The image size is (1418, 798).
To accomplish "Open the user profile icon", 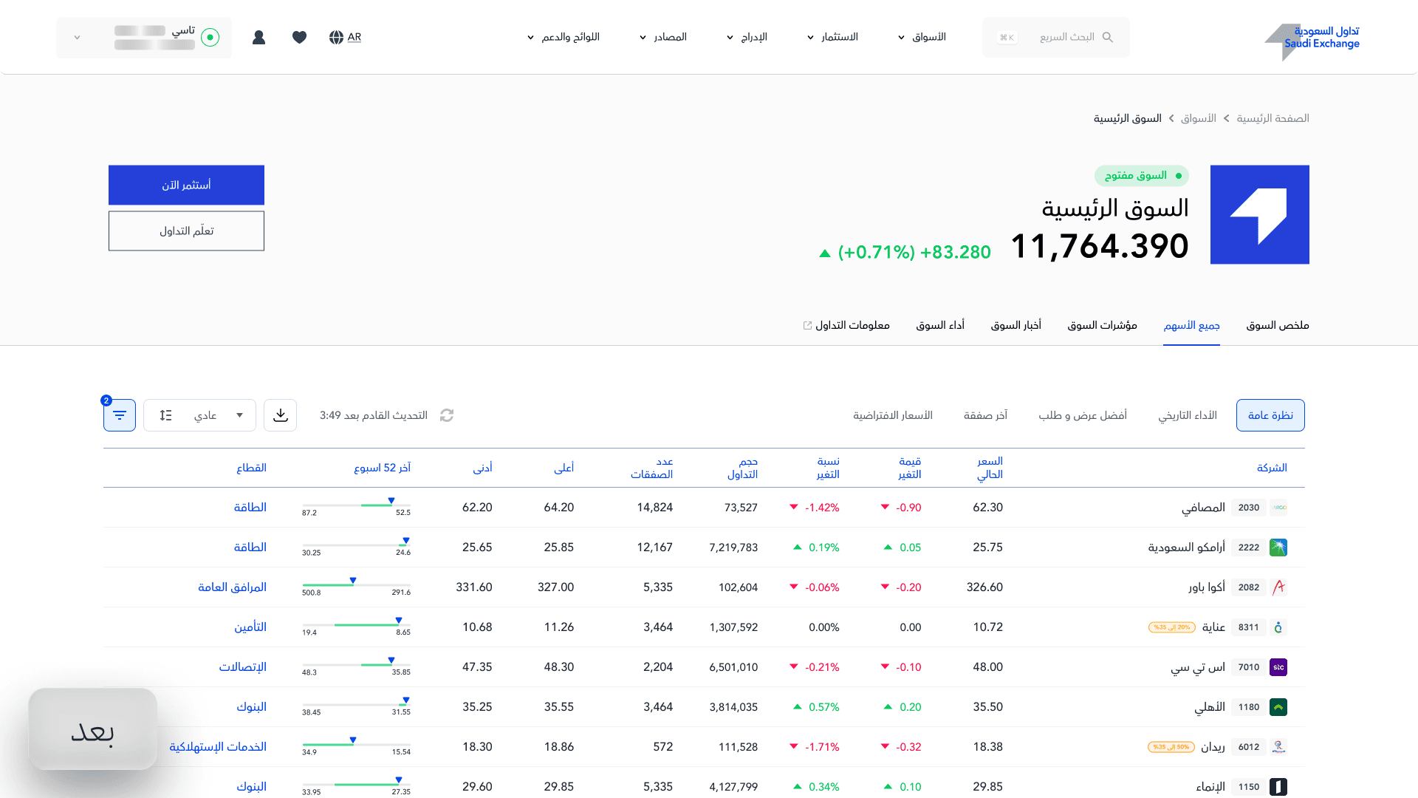I will [258, 37].
